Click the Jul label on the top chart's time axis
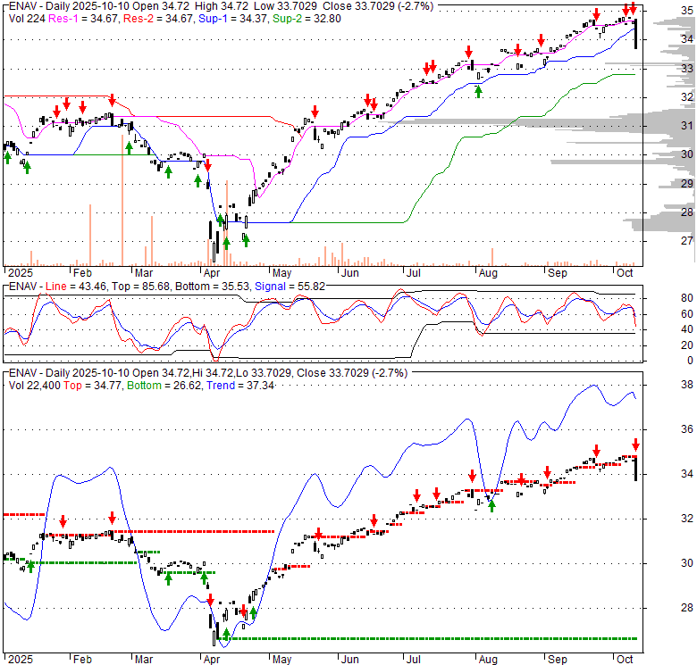The width and height of the screenshot is (697, 665). tap(413, 272)
